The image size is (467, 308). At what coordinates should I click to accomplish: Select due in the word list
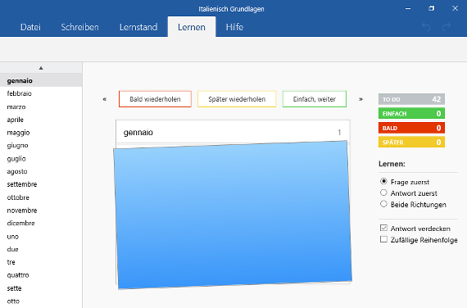pyautogui.click(x=41, y=249)
